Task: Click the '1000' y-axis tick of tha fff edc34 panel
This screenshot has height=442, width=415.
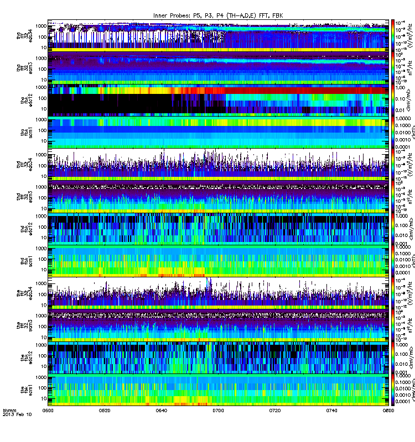Action: click(x=41, y=26)
